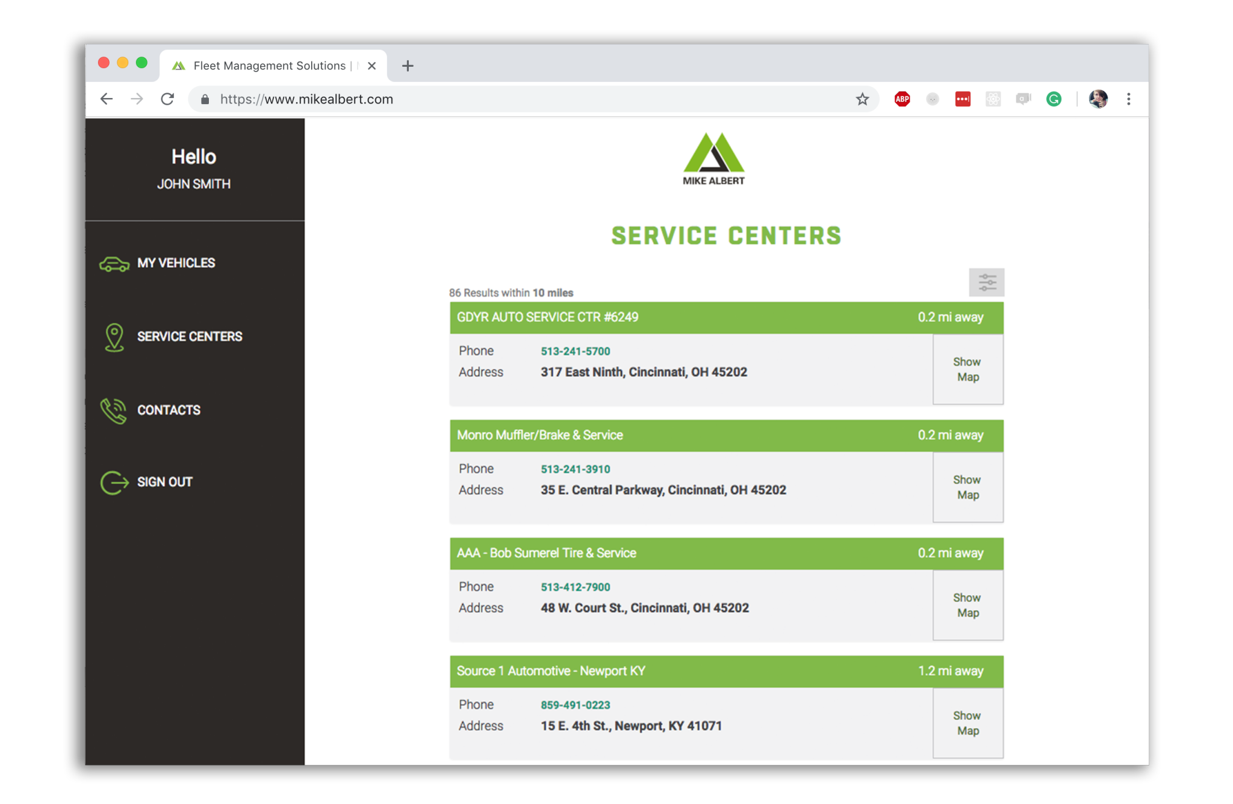The image size is (1233, 804).
Task: Click the green Grammarly extension icon
Action: coord(1054,99)
